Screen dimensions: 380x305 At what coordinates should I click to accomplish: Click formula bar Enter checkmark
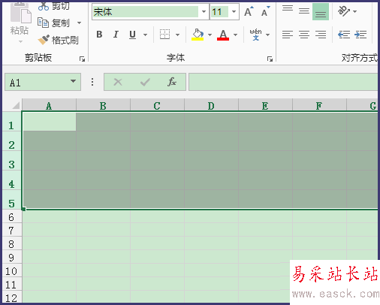pos(145,82)
